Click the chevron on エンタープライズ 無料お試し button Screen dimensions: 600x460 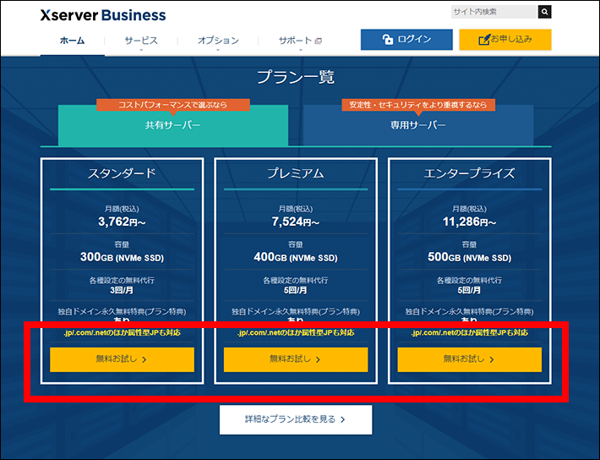pyautogui.click(x=492, y=359)
